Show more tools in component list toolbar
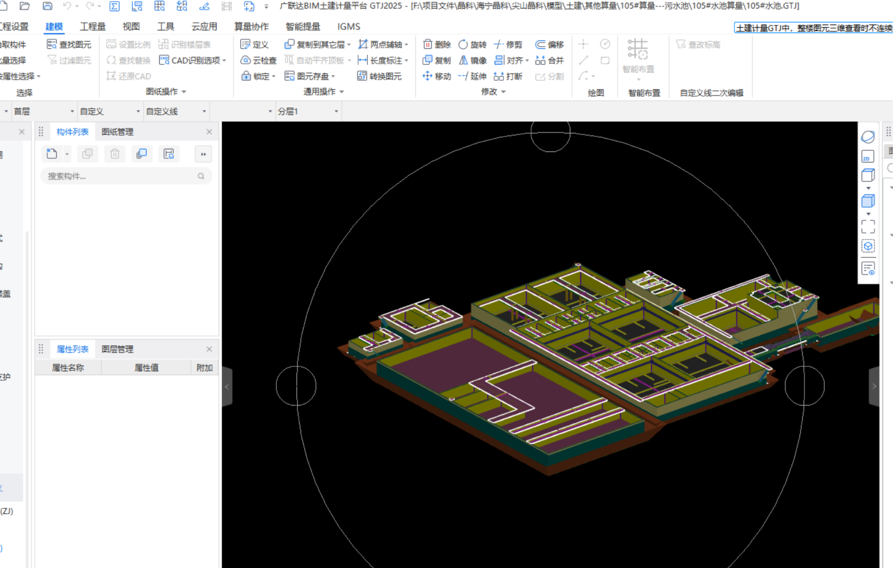Image resolution: width=893 pixels, height=568 pixels. click(203, 154)
